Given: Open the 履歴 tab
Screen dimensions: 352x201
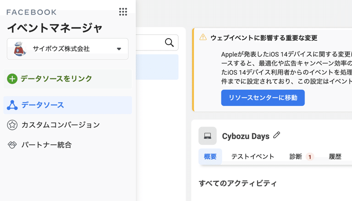Looking at the screenshot, I should click(335, 157).
